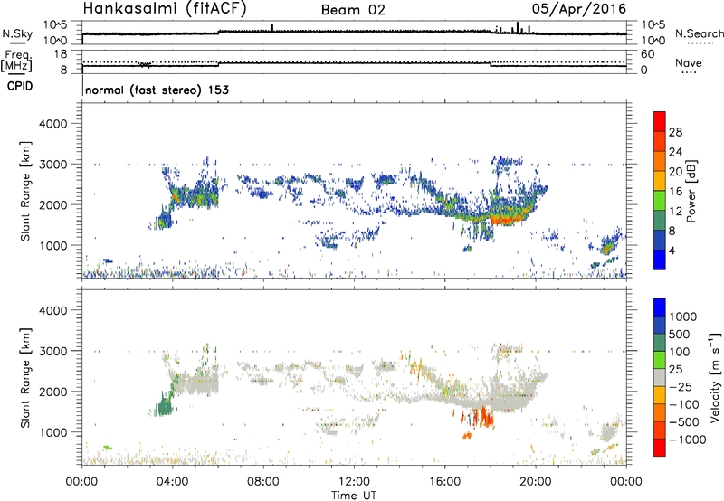The image size is (724, 501).
Task: Click the "16" tick on the power colorbar
Action: coord(675,192)
